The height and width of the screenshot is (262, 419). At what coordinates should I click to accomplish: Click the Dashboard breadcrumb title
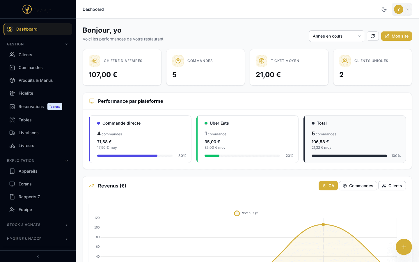93,9
